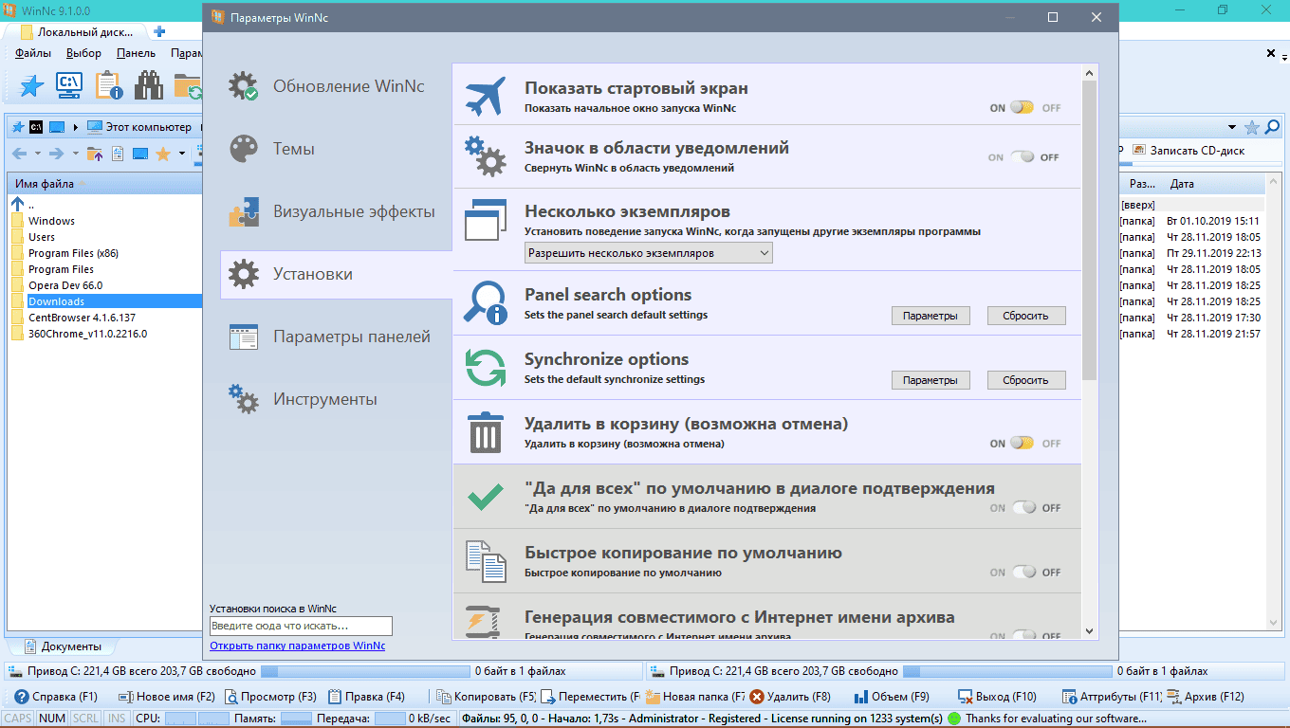Screen dimensions: 1290x728
Task: Click the folder synchronize toolbar icon
Action: click(x=188, y=86)
